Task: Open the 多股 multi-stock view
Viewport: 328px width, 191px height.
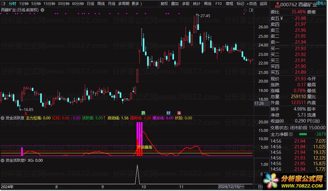Action: (x=186, y=3)
